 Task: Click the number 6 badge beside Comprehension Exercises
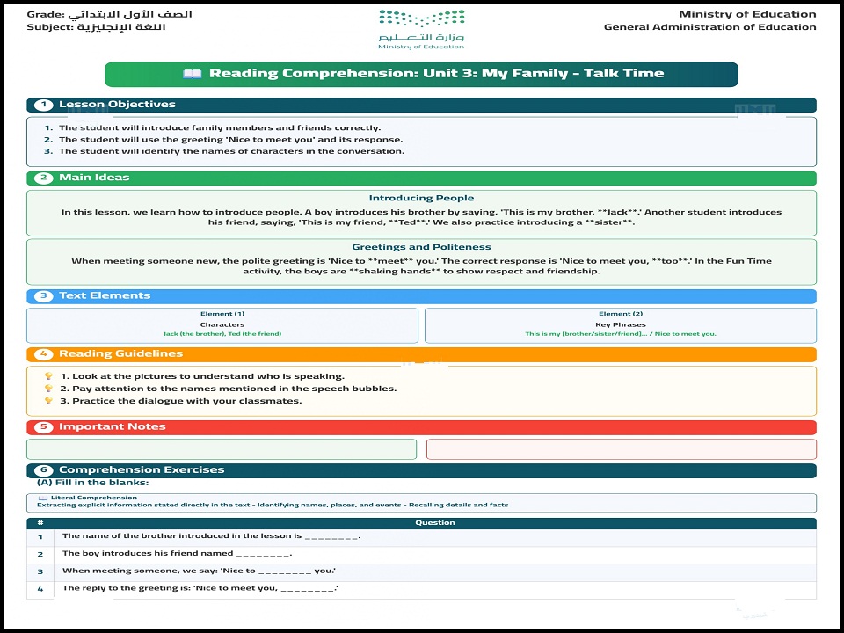coord(44,469)
